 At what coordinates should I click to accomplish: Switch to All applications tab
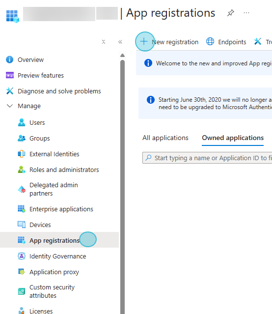point(165,138)
